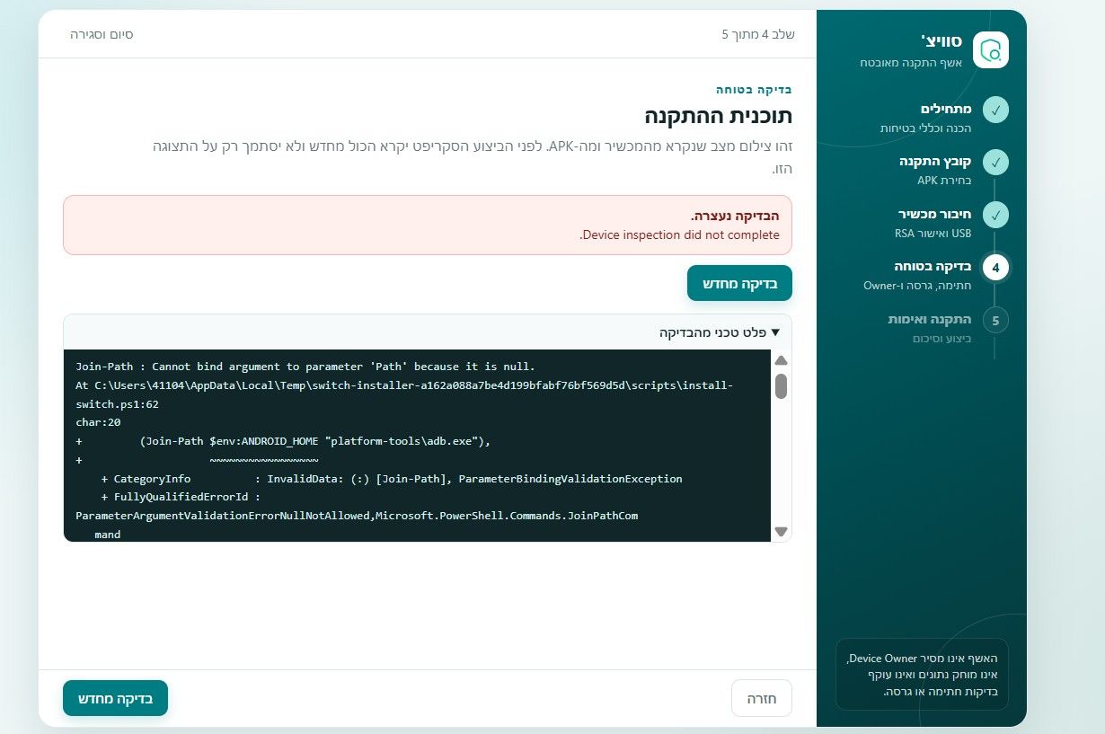Select step 4 circle בדיקה בטוחה
This screenshot has width=1105, height=734.
click(995, 268)
